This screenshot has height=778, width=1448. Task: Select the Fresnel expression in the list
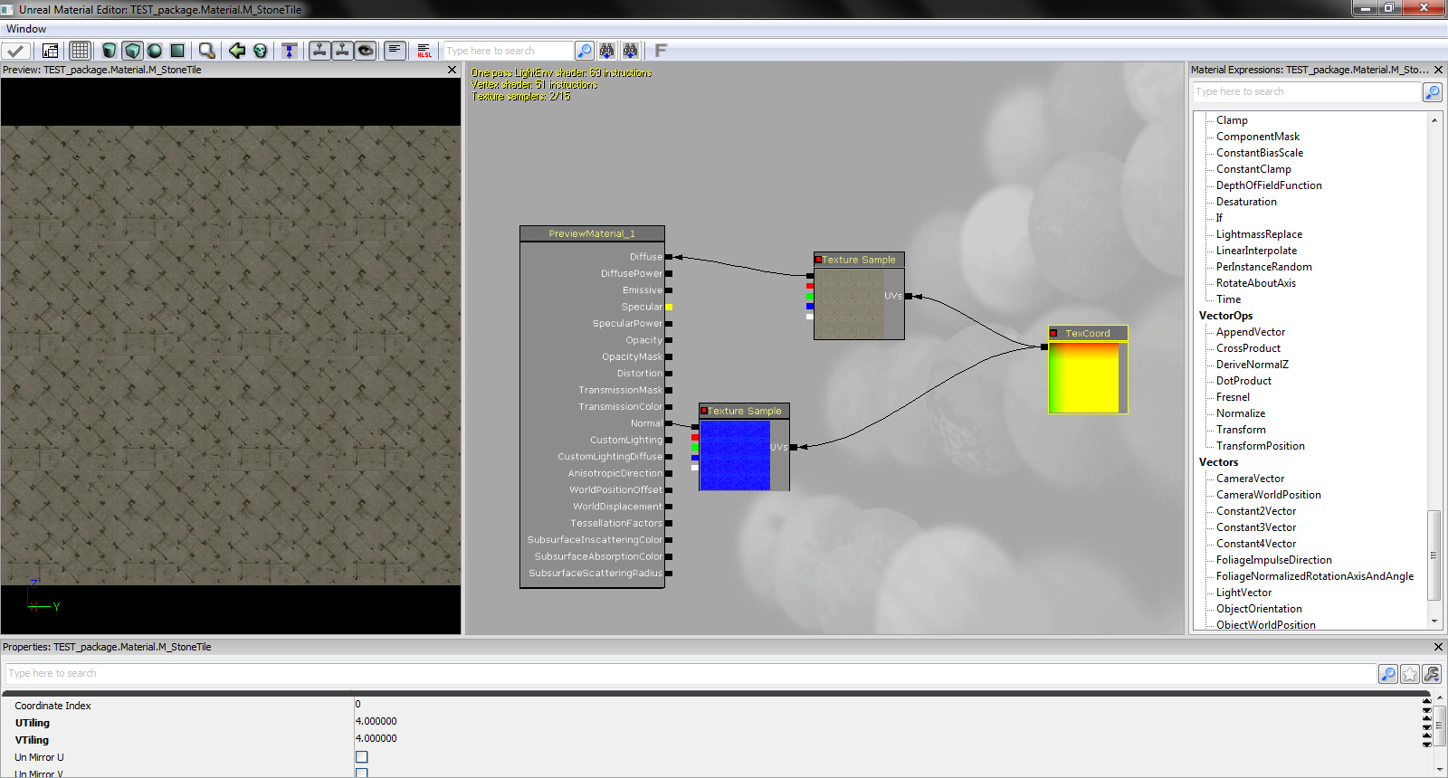(1233, 397)
